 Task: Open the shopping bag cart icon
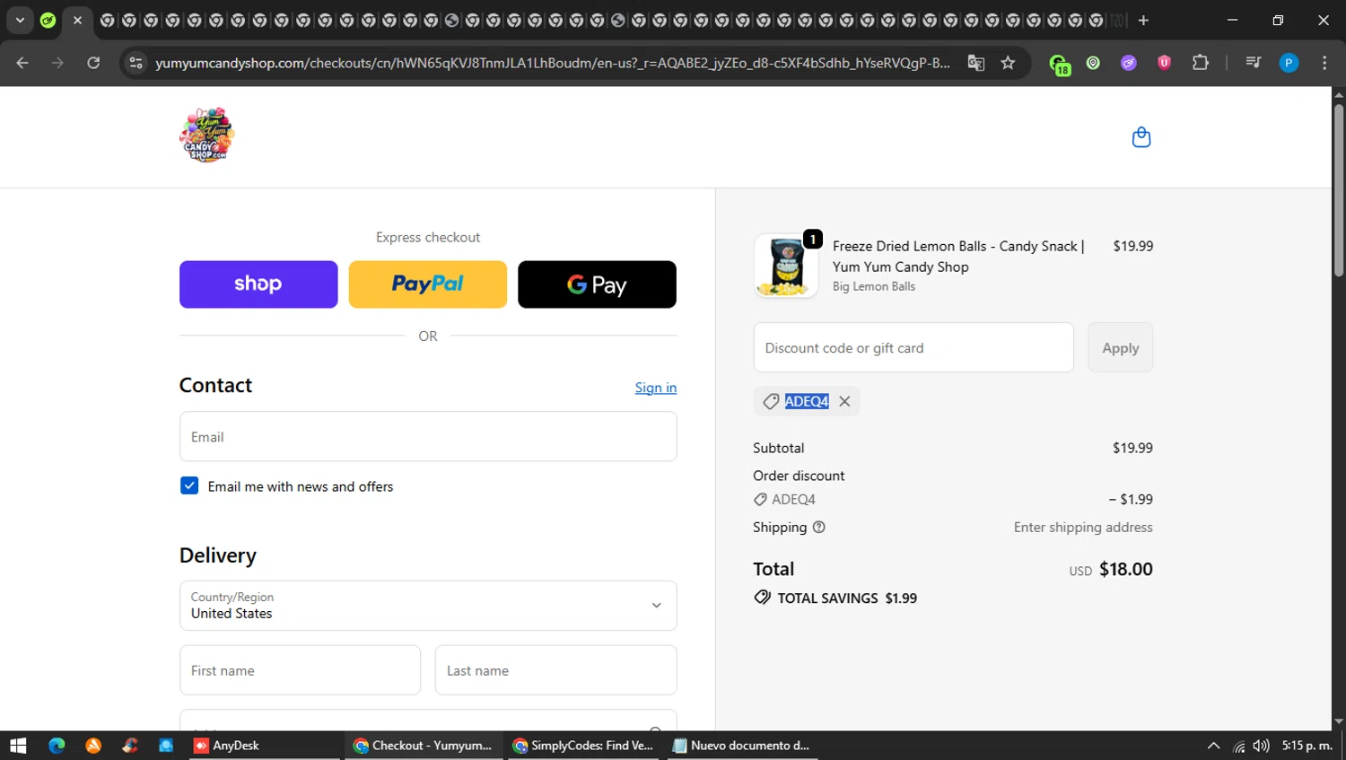pyautogui.click(x=1141, y=137)
